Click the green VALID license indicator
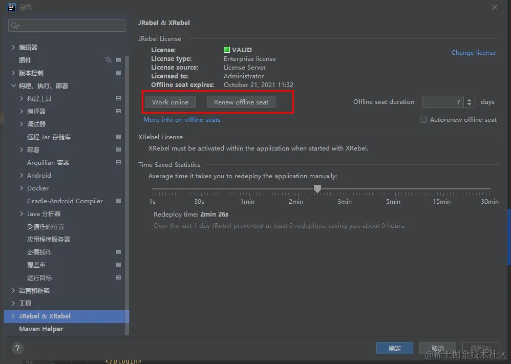Screen dimensions: 511x364 coord(227,50)
